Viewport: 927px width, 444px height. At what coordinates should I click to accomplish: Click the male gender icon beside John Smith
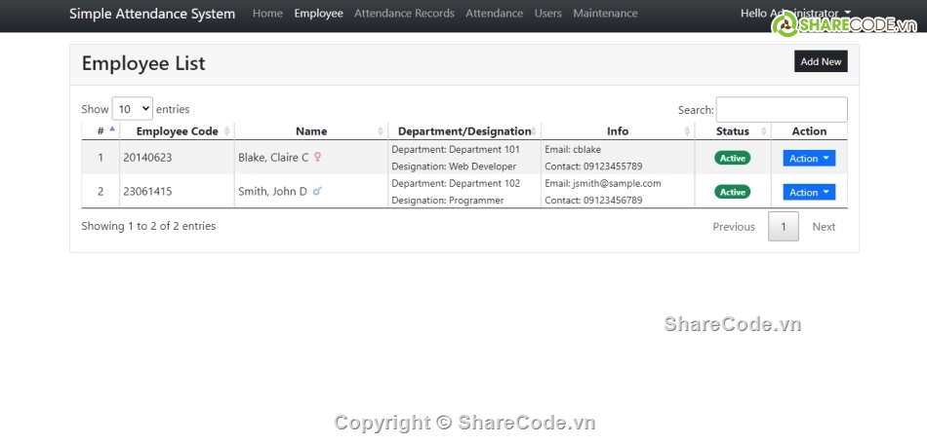point(317,192)
